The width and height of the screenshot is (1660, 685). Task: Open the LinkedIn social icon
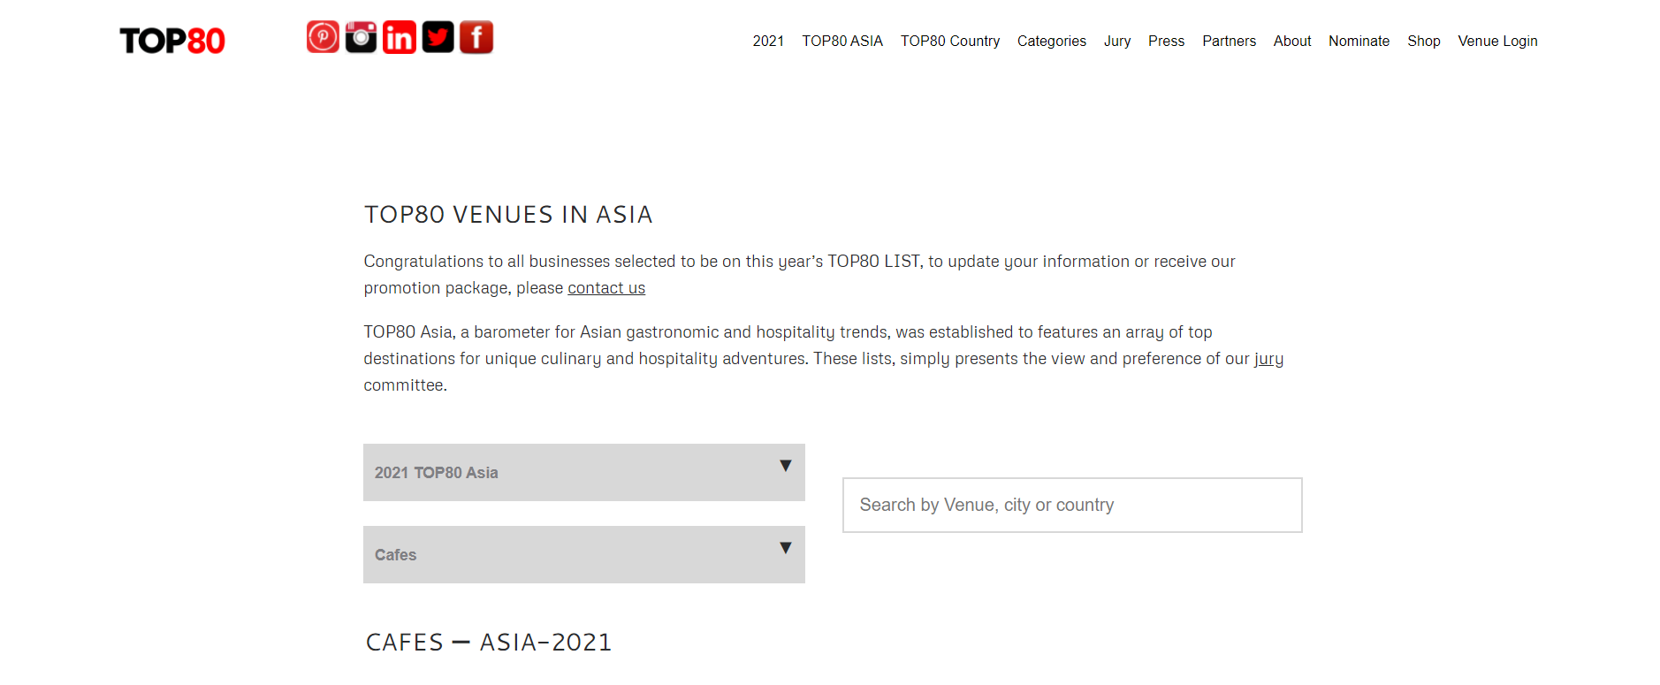click(x=399, y=37)
